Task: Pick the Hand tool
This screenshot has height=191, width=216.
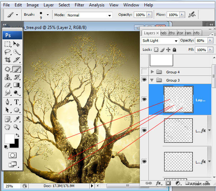Action: pyautogui.click(x=8, y=127)
